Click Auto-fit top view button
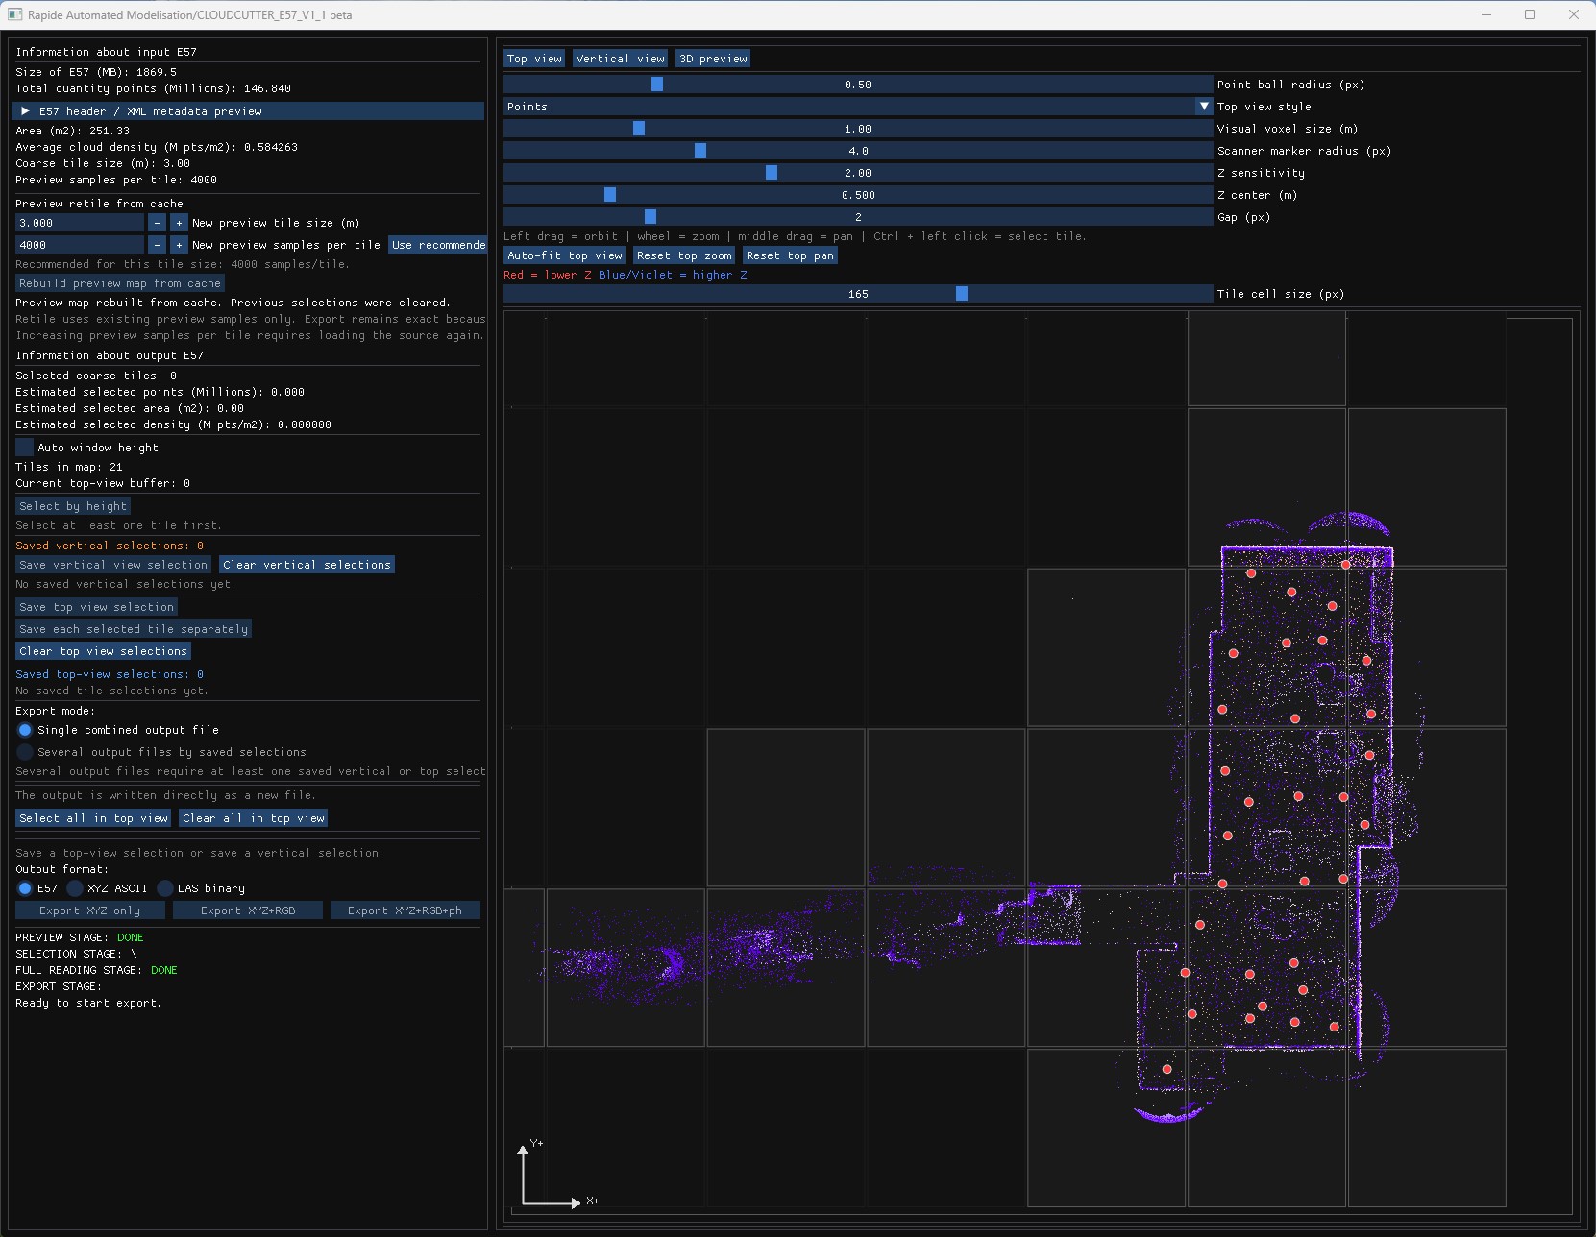Viewport: 1596px width, 1237px height. tap(565, 255)
